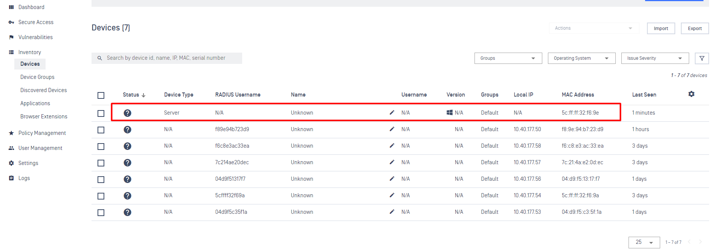Click the pencil edit icon in Server row
Screen dimensions: 711x251
click(392, 112)
